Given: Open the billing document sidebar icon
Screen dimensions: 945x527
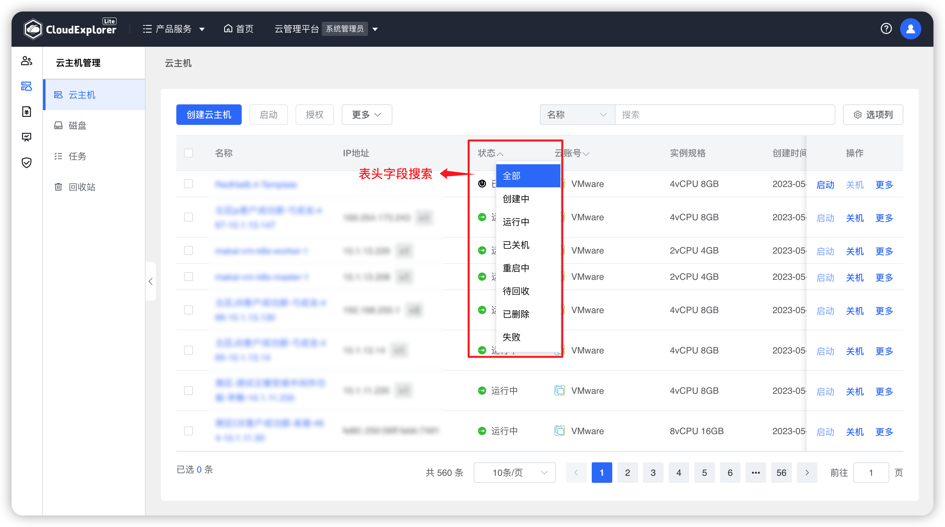Looking at the screenshot, I should pyautogui.click(x=26, y=111).
